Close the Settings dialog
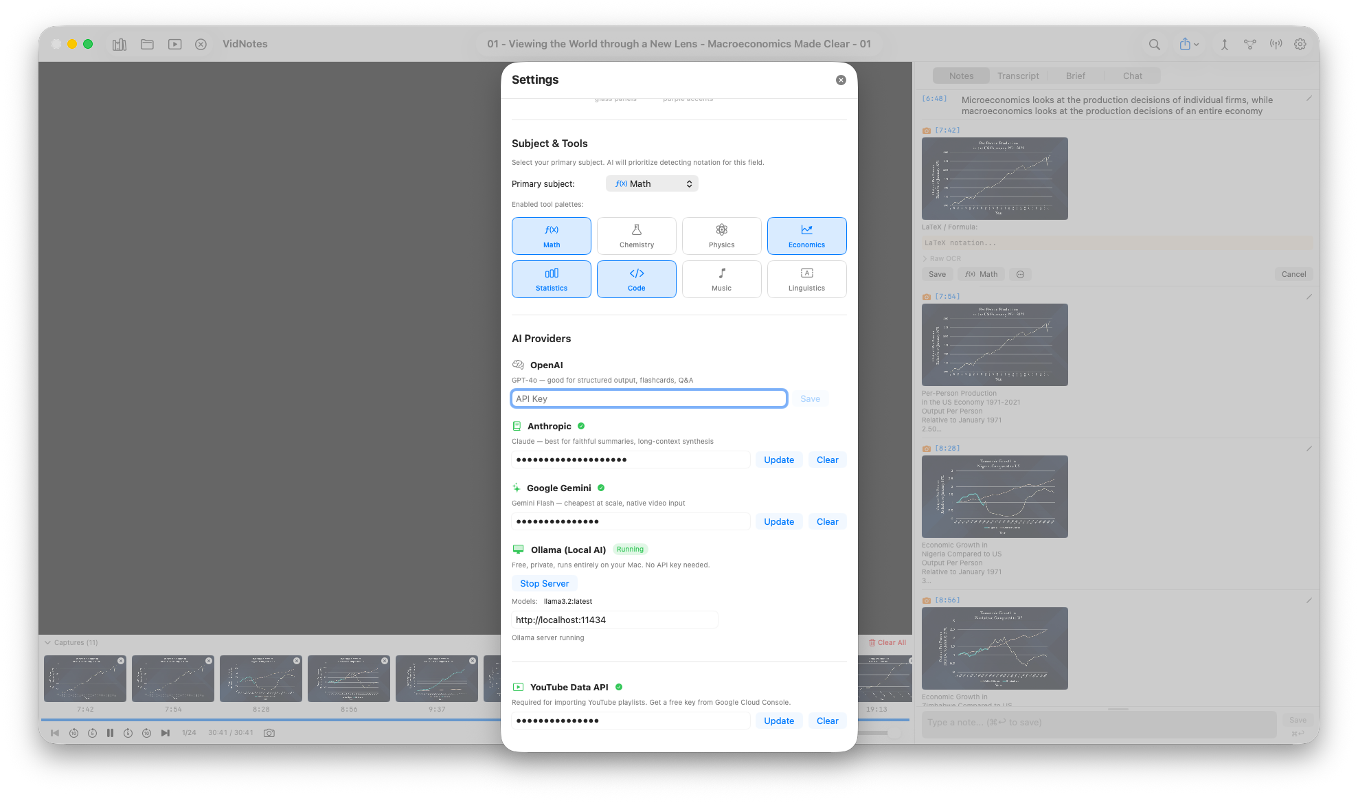This screenshot has height=803, width=1358. coord(841,80)
